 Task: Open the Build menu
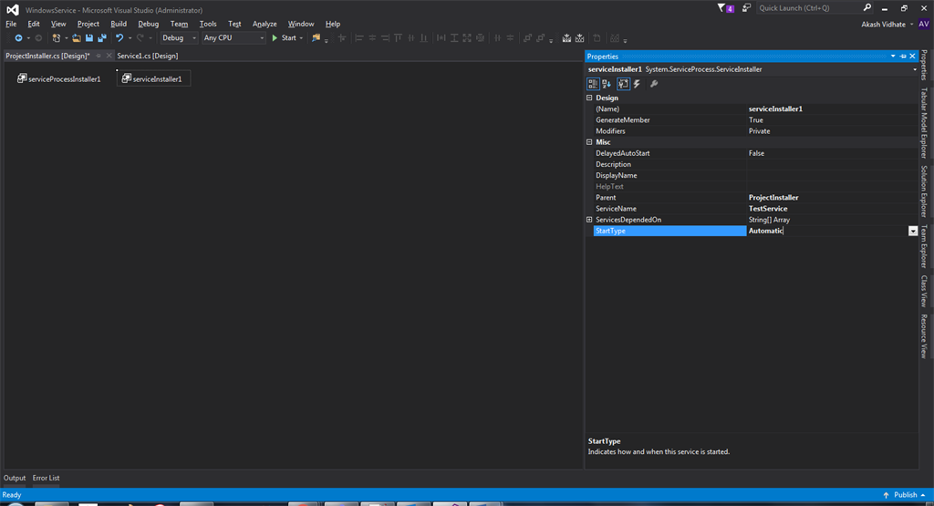(x=119, y=24)
